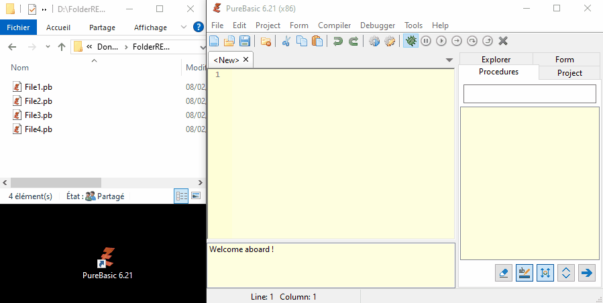Click the Paste clipboard icon
This screenshot has width=603, height=303.
pos(317,41)
